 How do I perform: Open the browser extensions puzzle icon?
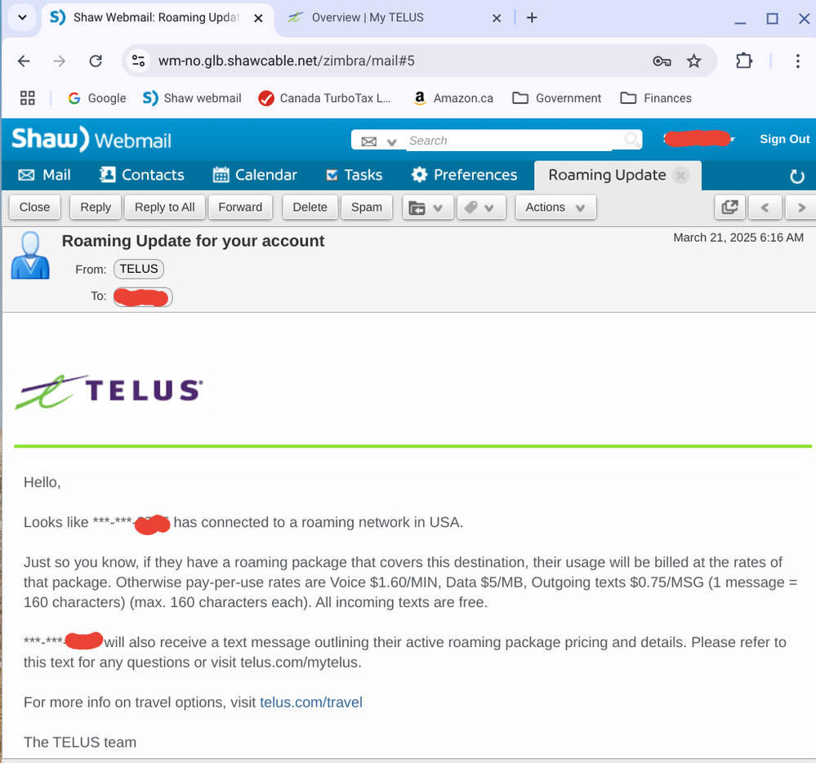pyautogui.click(x=744, y=60)
